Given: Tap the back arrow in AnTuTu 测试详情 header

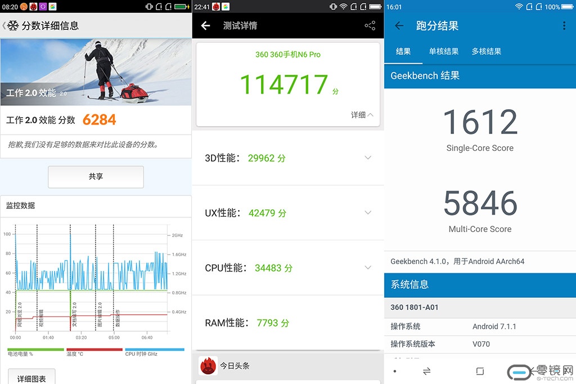Looking at the screenshot, I should [x=206, y=26].
